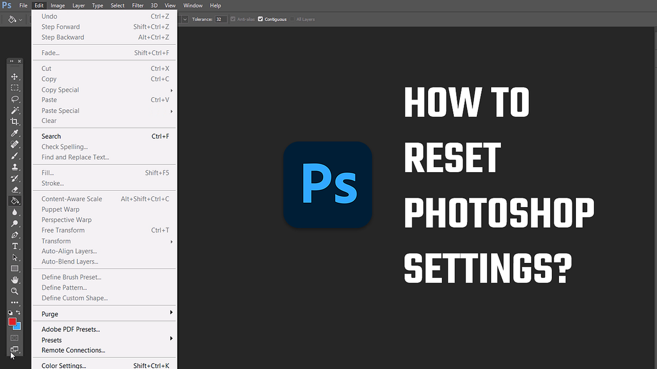Enable the All Layers option
The height and width of the screenshot is (369, 657).
tap(293, 19)
